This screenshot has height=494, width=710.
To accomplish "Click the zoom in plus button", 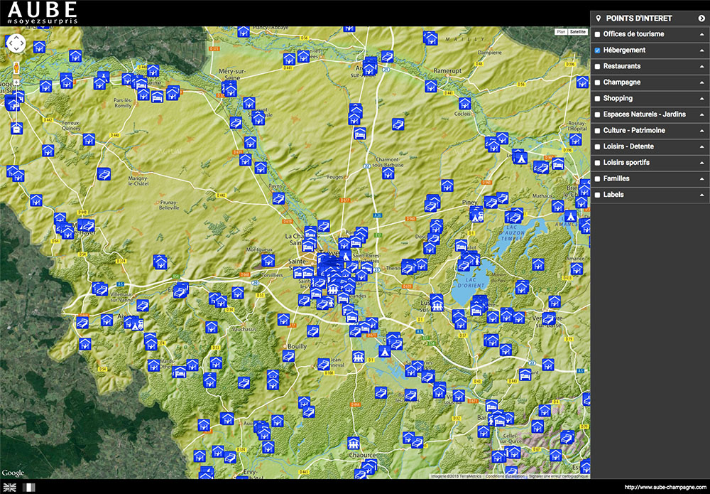I will point(16,82).
